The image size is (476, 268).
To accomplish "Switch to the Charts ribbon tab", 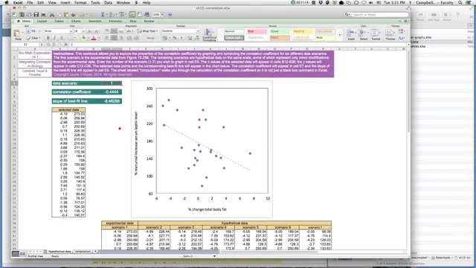I will pos(76,22).
